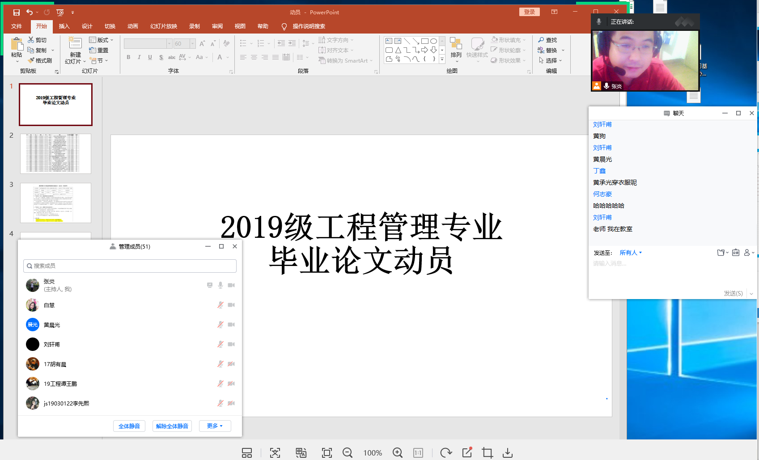
Task: Click the crop icon in bottom toolbar
Action: pyautogui.click(x=487, y=453)
